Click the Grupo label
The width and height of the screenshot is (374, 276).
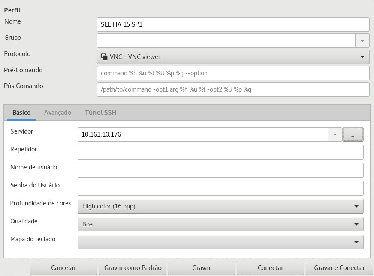(12, 38)
